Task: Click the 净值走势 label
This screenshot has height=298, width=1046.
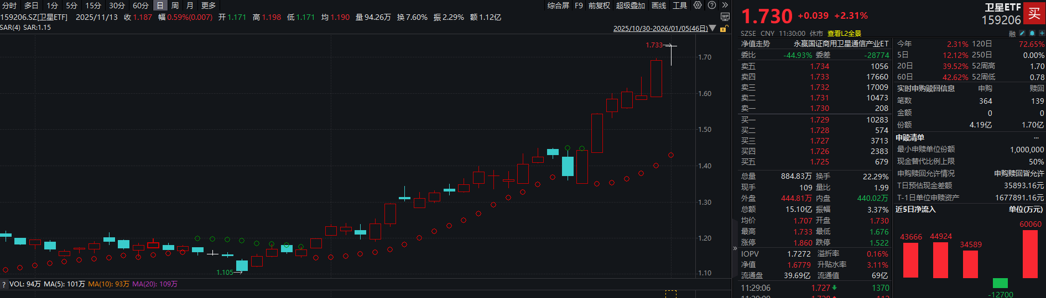Action: pyautogui.click(x=756, y=44)
